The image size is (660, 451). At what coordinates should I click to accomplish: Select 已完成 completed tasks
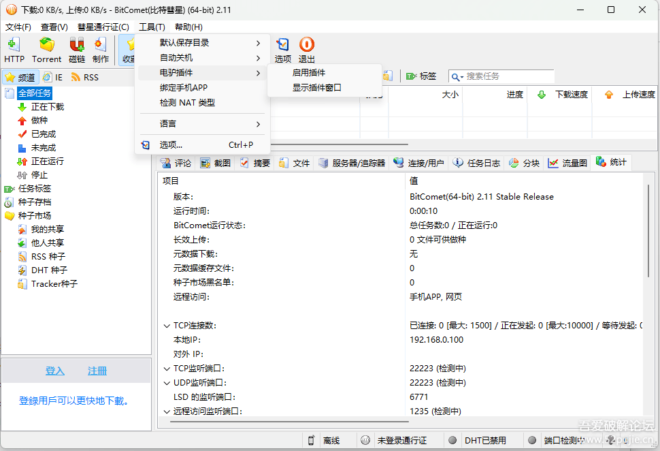37,134
